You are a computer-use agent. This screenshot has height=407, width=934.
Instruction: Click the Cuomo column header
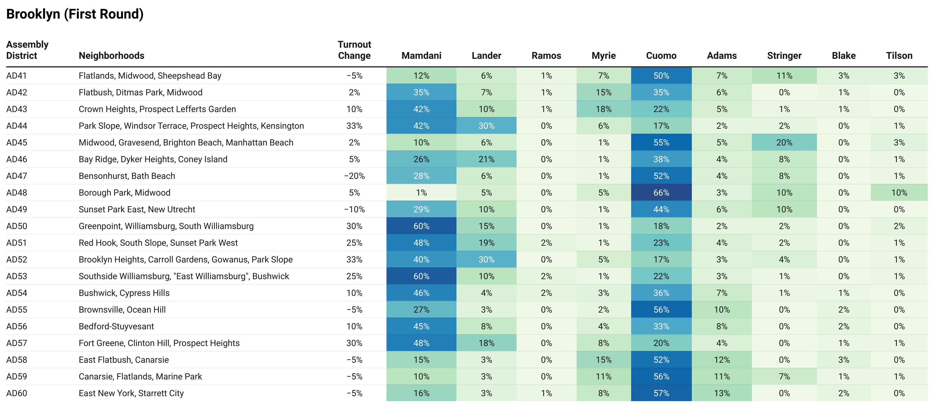coord(661,55)
